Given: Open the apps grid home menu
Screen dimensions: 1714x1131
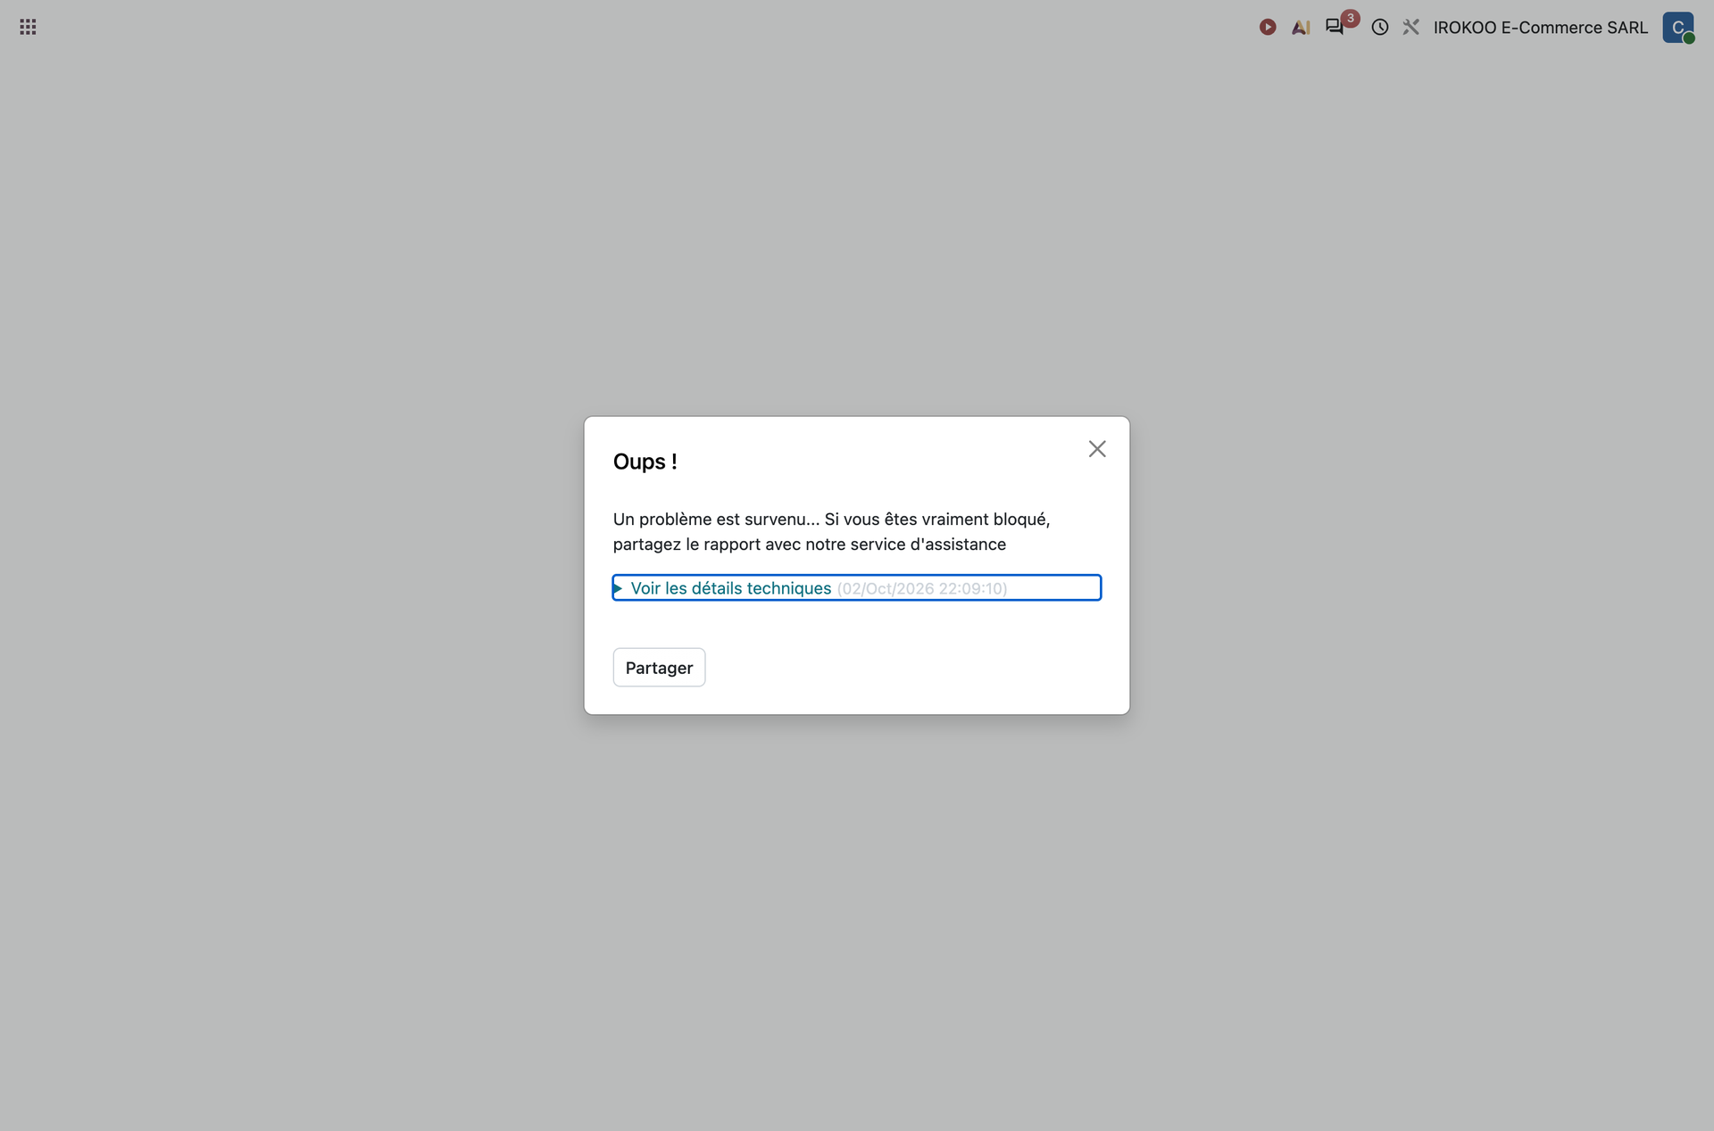Looking at the screenshot, I should pyautogui.click(x=28, y=27).
